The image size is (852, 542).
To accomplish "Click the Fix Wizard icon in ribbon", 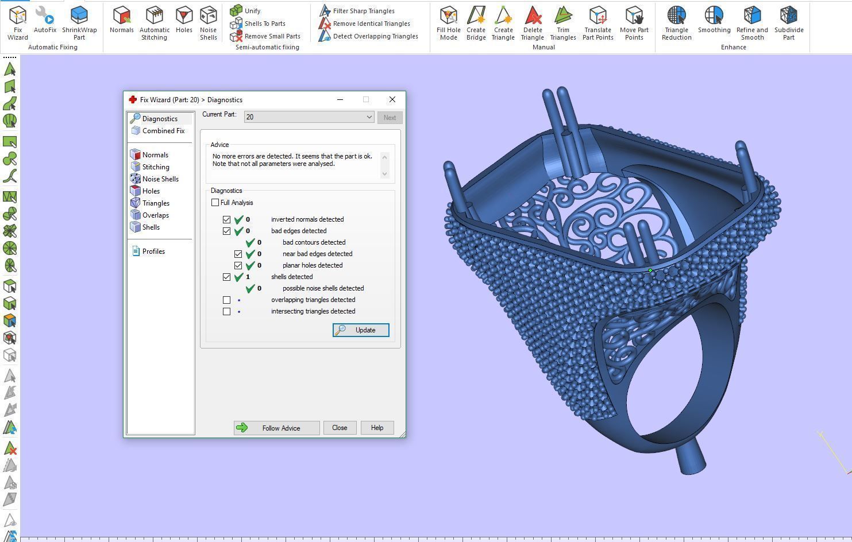I will pyautogui.click(x=17, y=23).
